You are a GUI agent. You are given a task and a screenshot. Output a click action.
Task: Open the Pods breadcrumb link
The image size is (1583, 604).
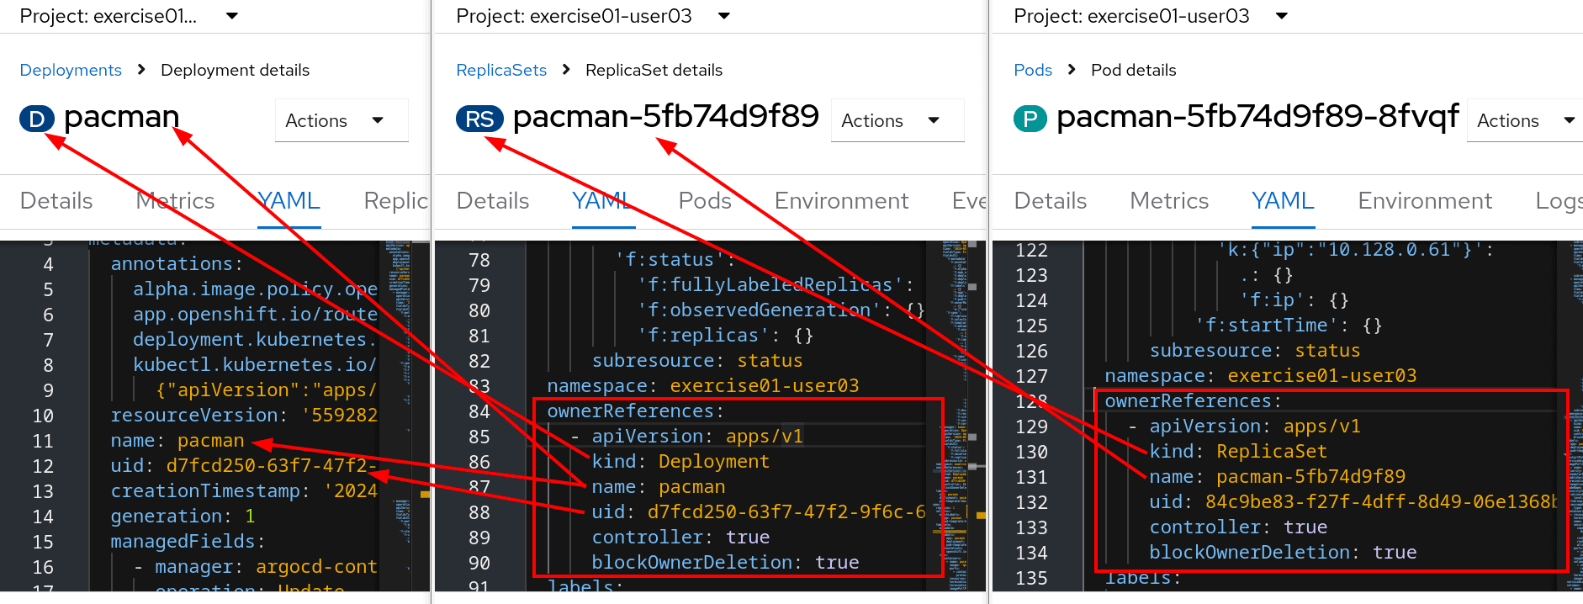1032,70
